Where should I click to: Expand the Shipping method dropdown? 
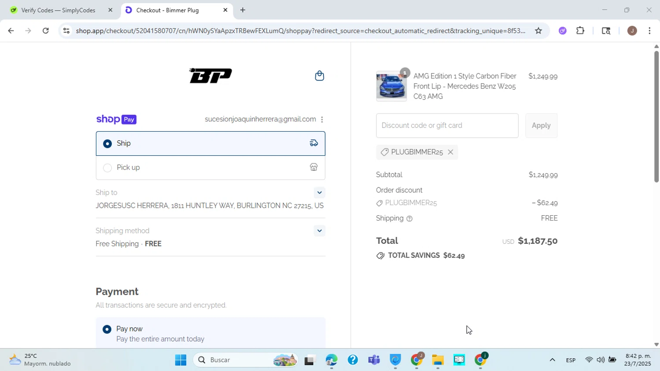[x=319, y=231]
